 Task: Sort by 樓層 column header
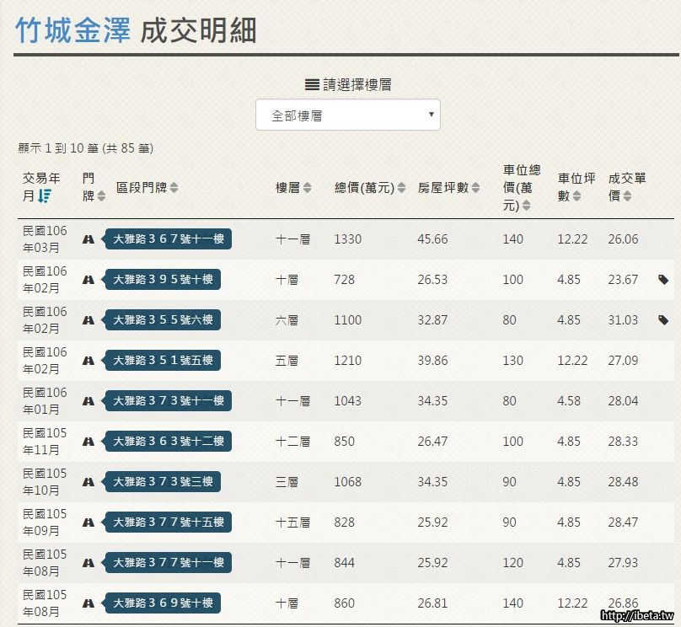coord(293,188)
